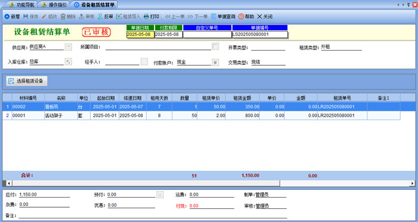Click the 2025-05-08 结束日期 cell
This screenshot has width=418, height=222.
coord(133,115)
